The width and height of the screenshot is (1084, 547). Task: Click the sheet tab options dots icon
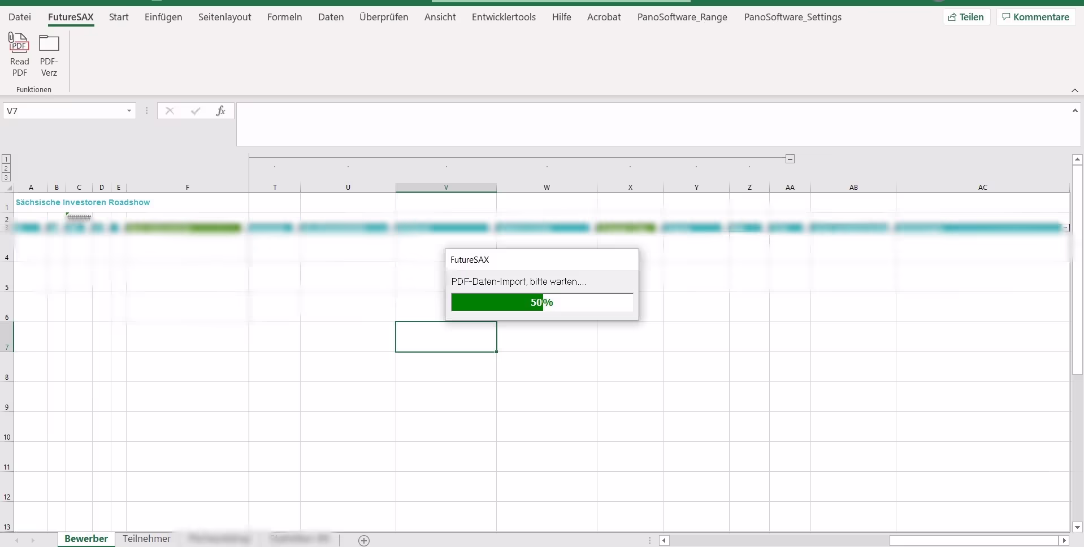[649, 540]
